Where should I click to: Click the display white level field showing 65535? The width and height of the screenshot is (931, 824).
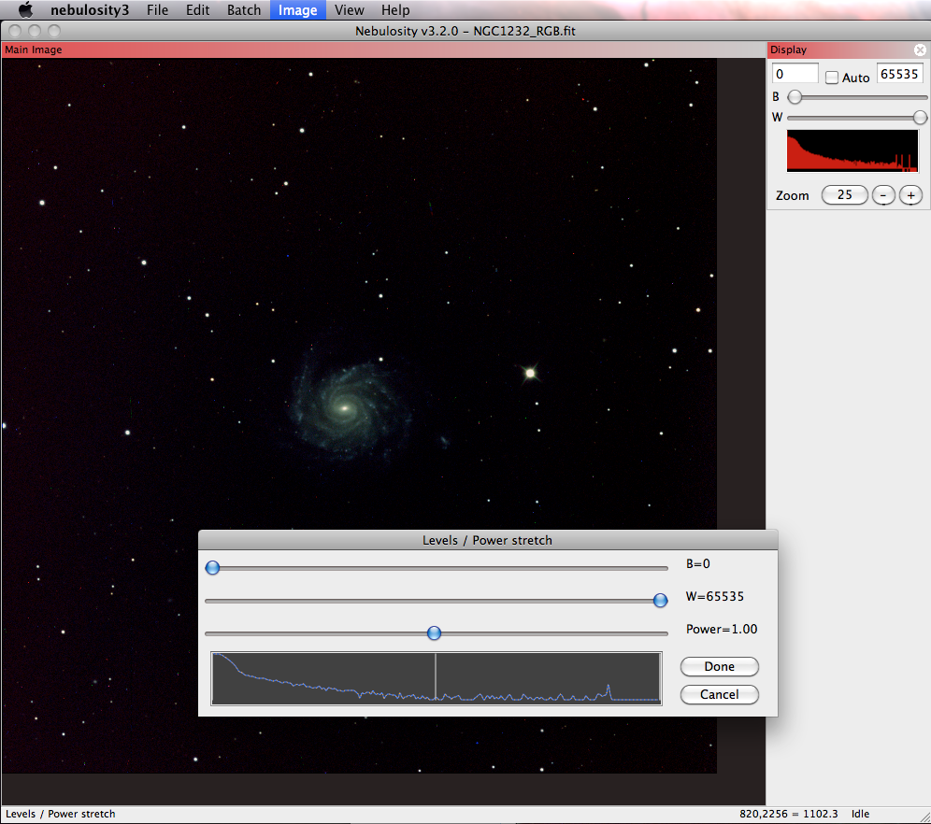click(x=899, y=74)
